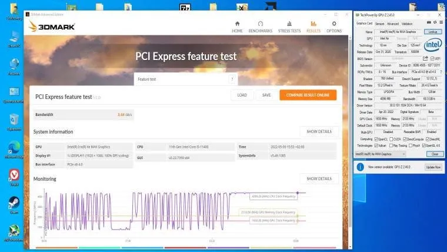Click the Lookup button in GPU-Z
The height and width of the screenshot is (252, 447).
[x=433, y=32]
